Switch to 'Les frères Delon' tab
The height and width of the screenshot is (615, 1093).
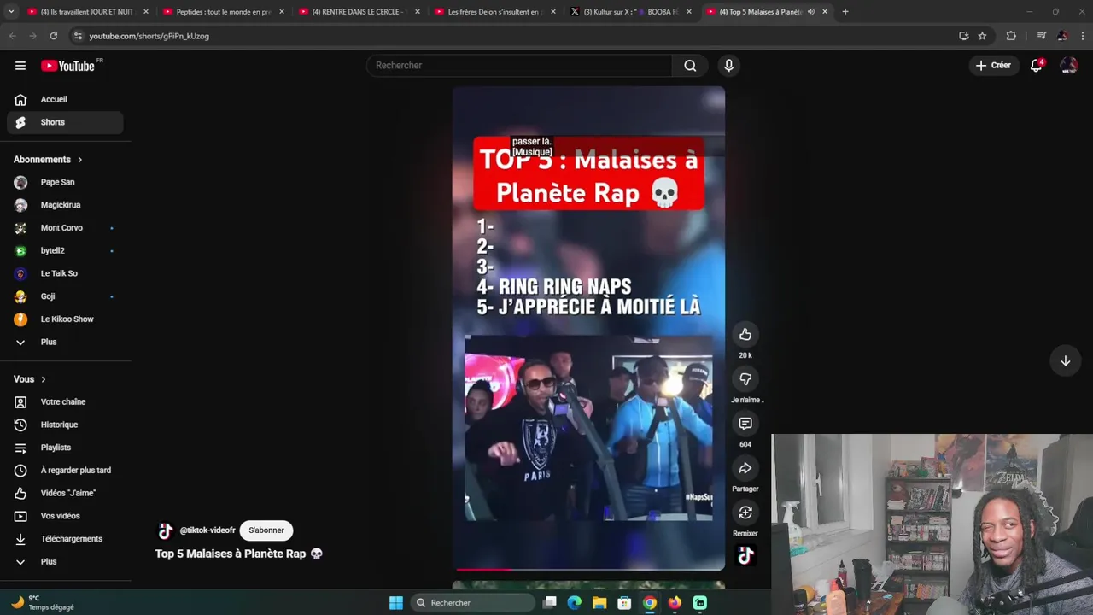[x=494, y=12]
